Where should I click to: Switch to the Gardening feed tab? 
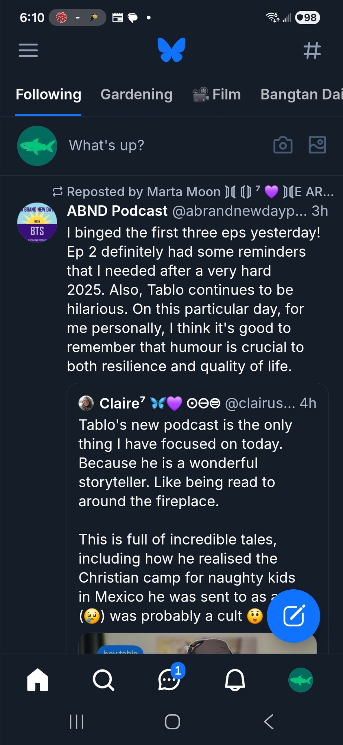pos(136,95)
